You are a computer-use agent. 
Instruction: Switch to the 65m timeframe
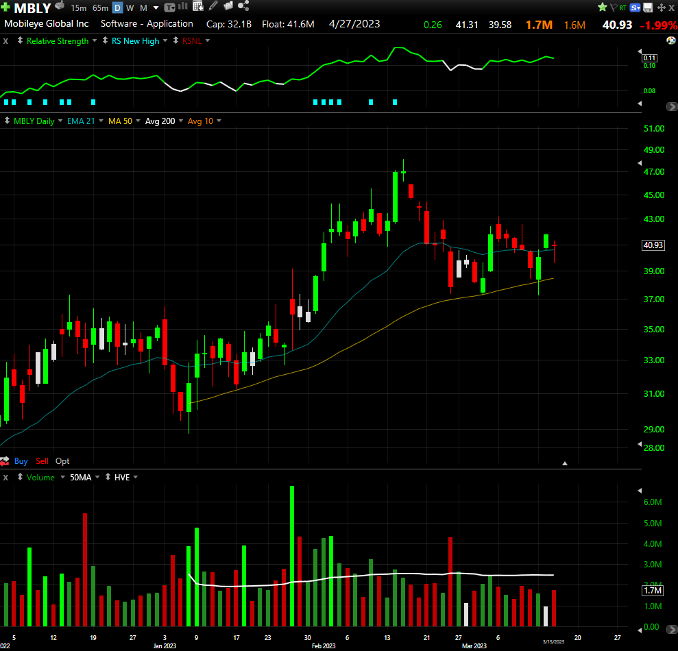100,8
